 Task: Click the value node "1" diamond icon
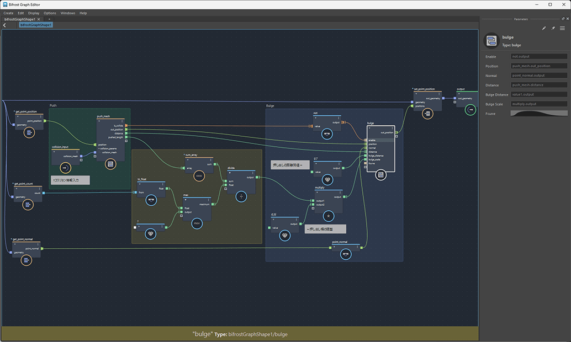coord(150,234)
